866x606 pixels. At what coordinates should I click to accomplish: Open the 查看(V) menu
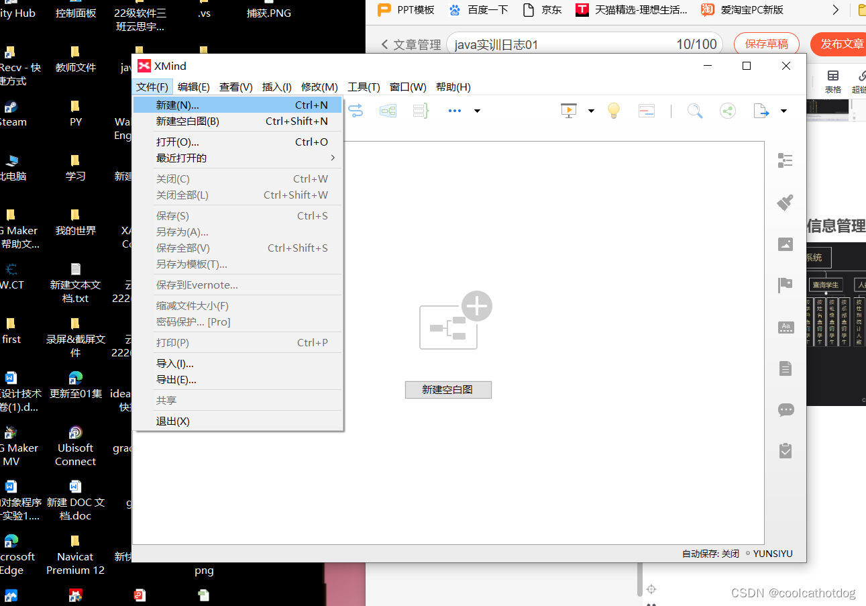tap(236, 87)
